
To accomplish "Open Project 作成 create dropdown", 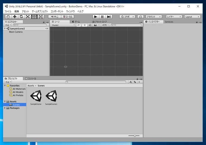I will coord(8,82).
